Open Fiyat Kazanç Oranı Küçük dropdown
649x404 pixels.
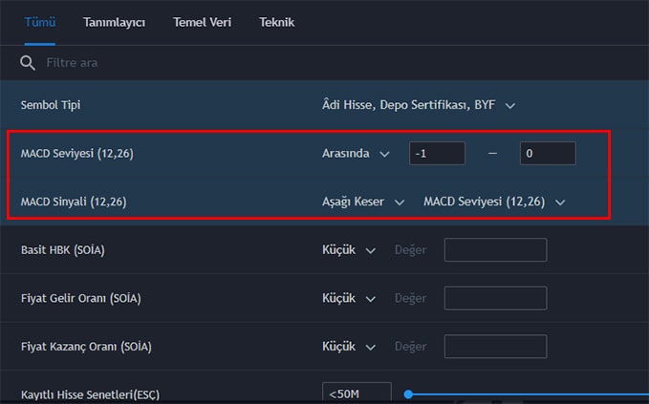point(350,346)
